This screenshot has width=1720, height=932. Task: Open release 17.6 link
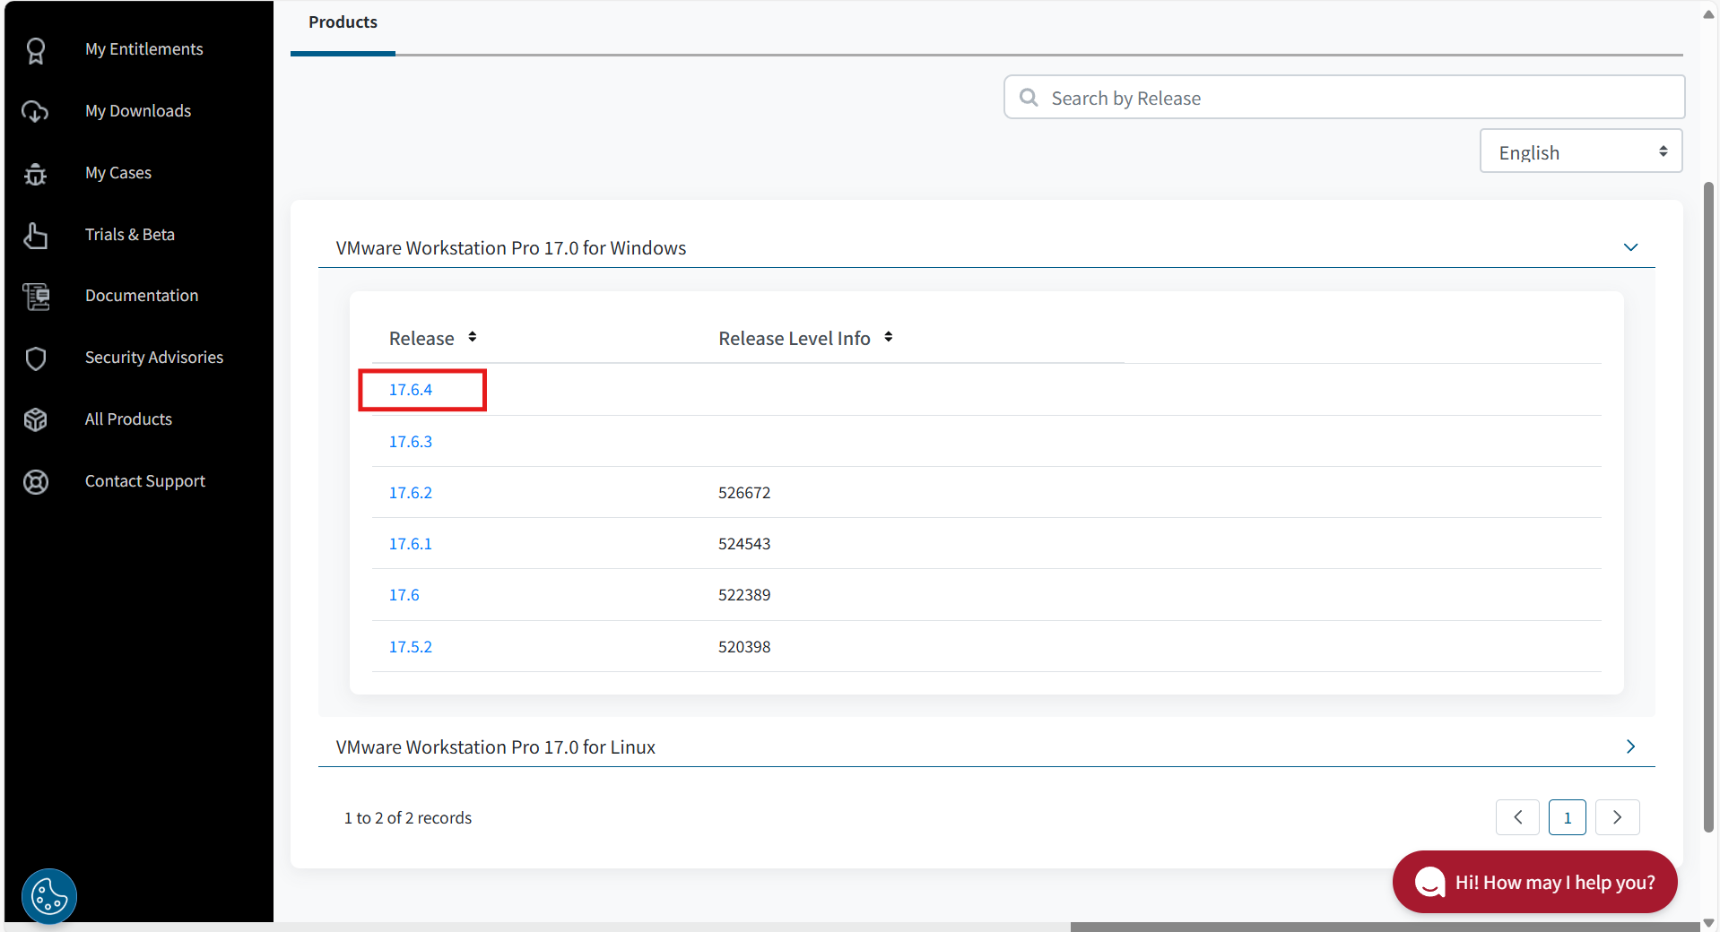coord(404,595)
